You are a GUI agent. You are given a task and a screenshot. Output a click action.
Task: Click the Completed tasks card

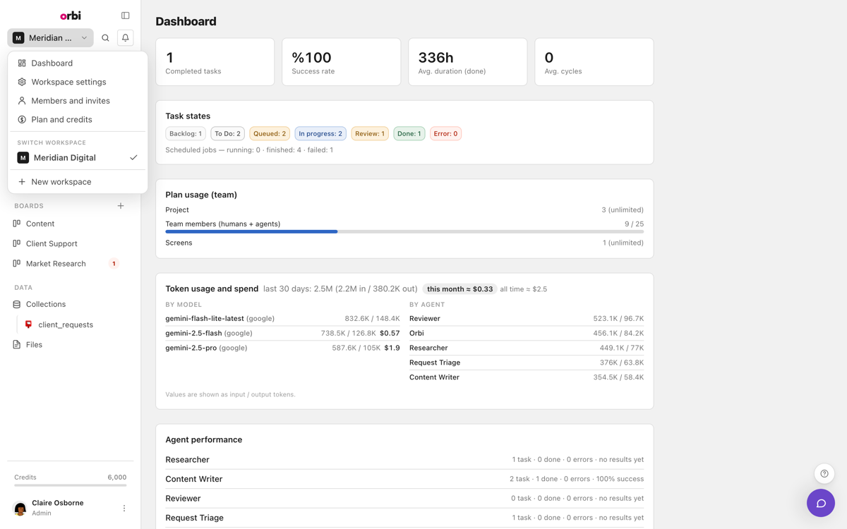(215, 62)
